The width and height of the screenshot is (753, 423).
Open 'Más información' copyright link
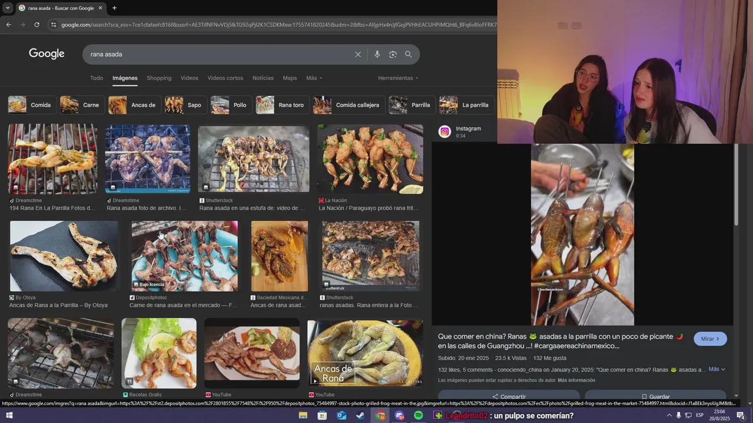pyautogui.click(x=577, y=381)
